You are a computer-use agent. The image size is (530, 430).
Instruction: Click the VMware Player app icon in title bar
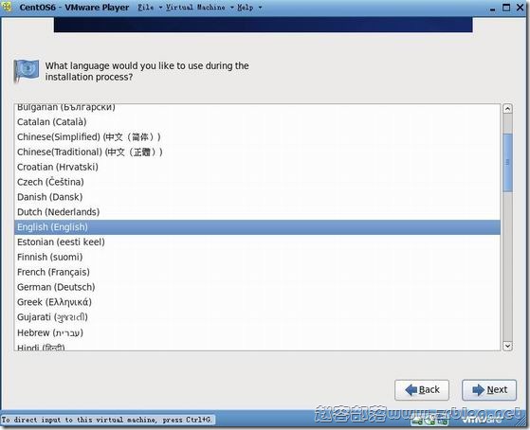pyautogui.click(x=7, y=7)
